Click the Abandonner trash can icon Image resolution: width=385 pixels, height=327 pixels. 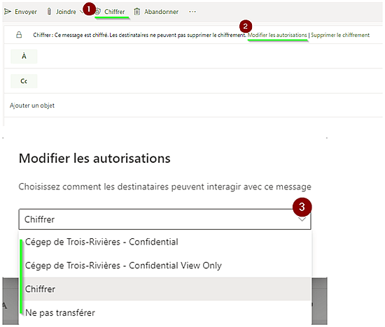(x=137, y=11)
